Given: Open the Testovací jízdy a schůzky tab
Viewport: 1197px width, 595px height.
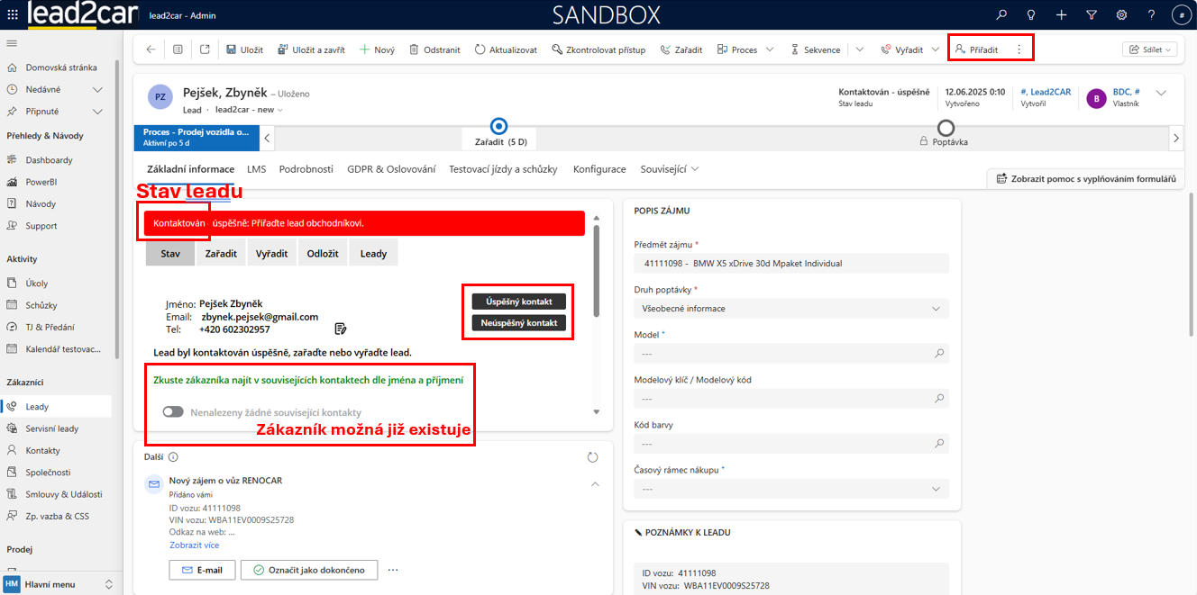Looking at the screenshot, I should (x=503, y=169).
